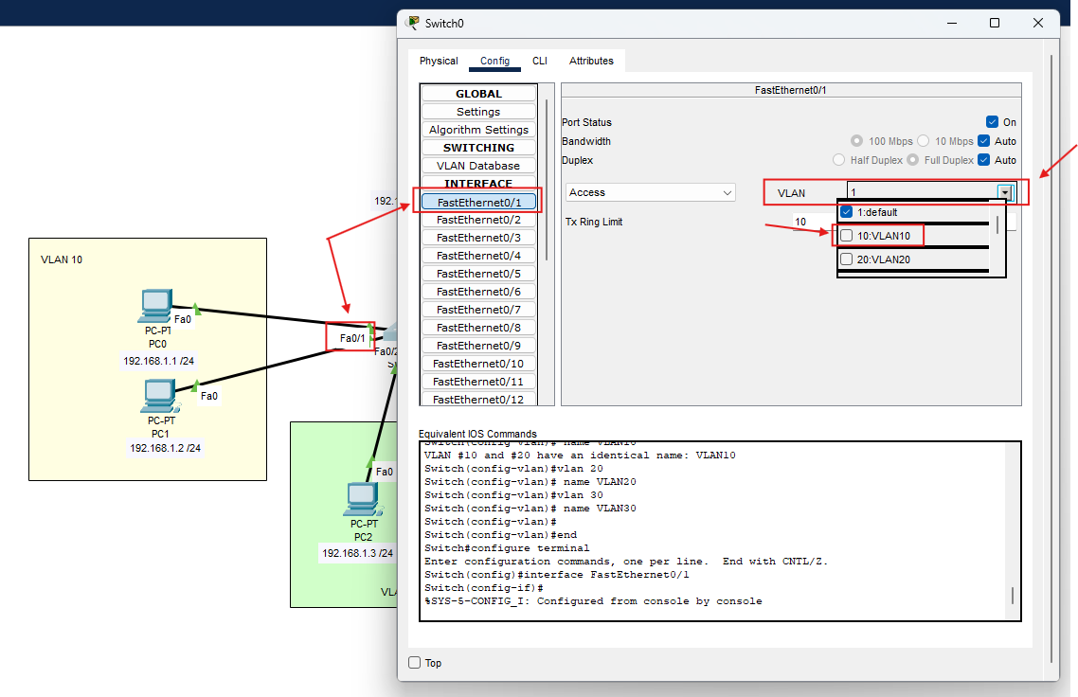This screenshot has width=1078, height=697.
Task: Select FastEthernet0/5 in the interface list
Action: (x=478, y=273)
